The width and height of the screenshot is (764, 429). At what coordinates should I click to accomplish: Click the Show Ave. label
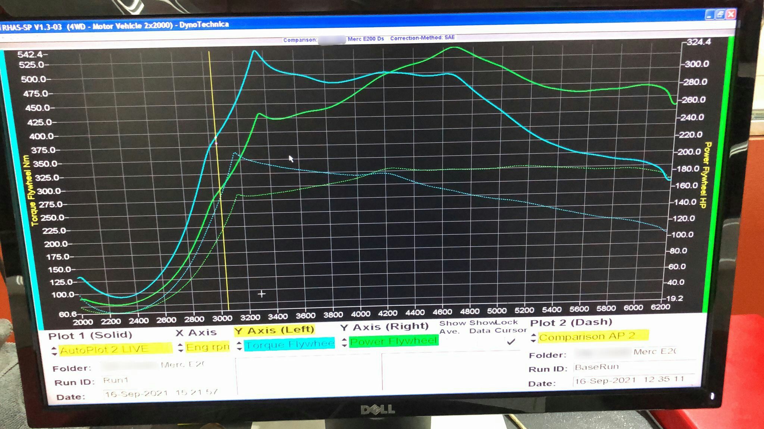[452, 327]
